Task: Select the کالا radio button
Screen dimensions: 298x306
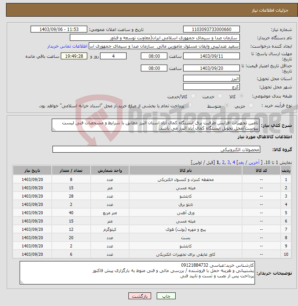Action: point(242,96)
